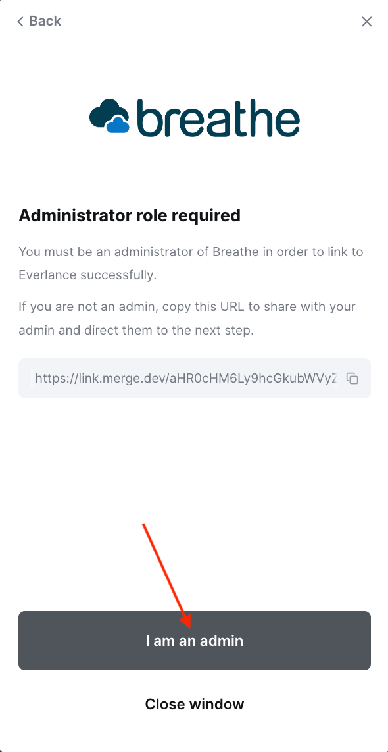
Task: Click inside the link.merge.dev URL field
Action: [x=195, y=379]
